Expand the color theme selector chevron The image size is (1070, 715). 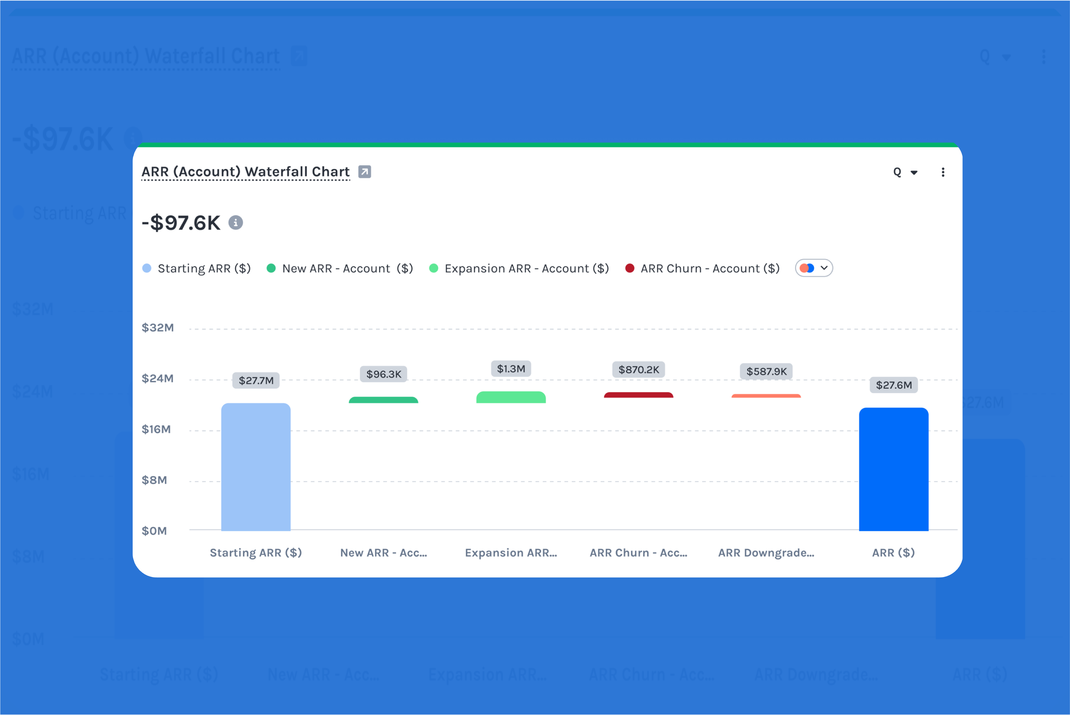tap(825, 268)
